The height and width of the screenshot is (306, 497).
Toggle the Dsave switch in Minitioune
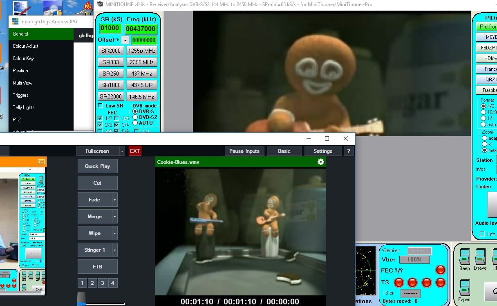480,257
